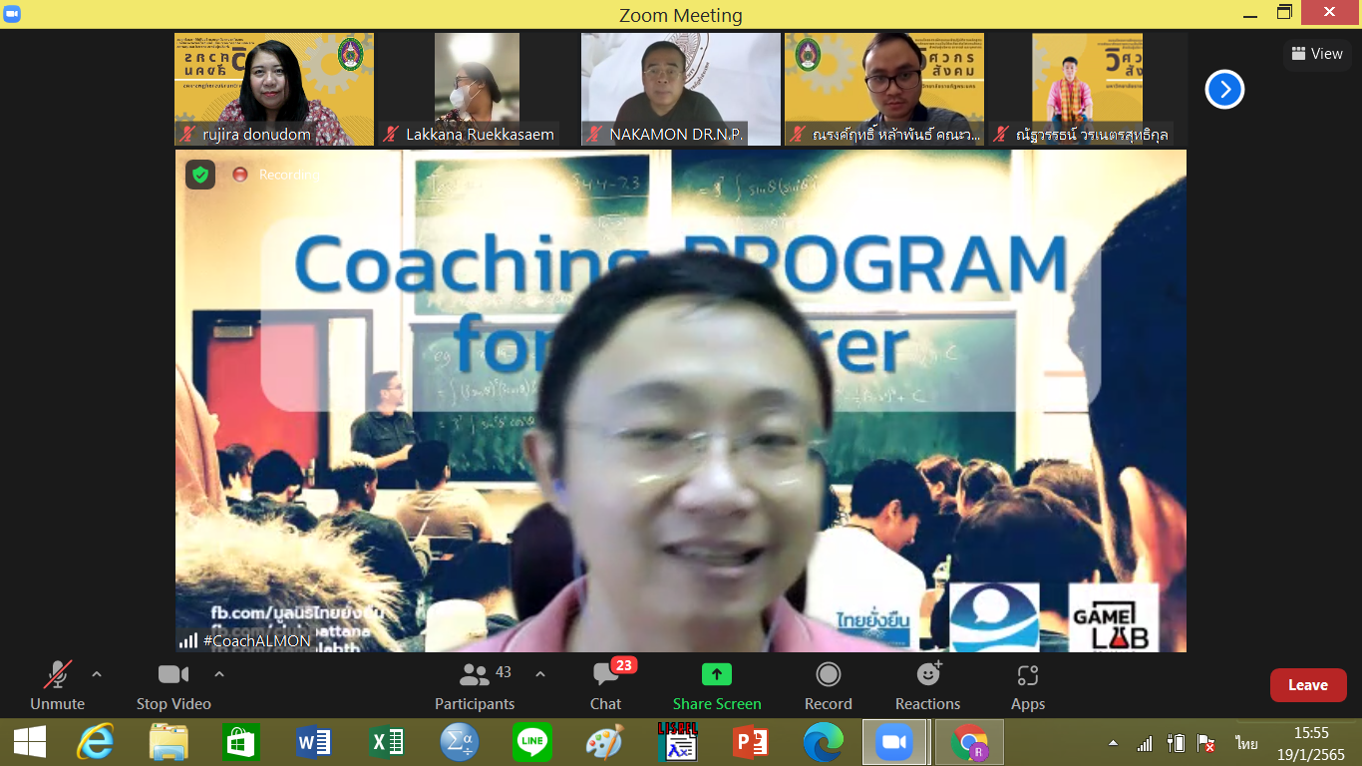Open the math editor taskbar icon
Screen dimensions: 1362x766
pyautogui.click(x=460, y=742)
